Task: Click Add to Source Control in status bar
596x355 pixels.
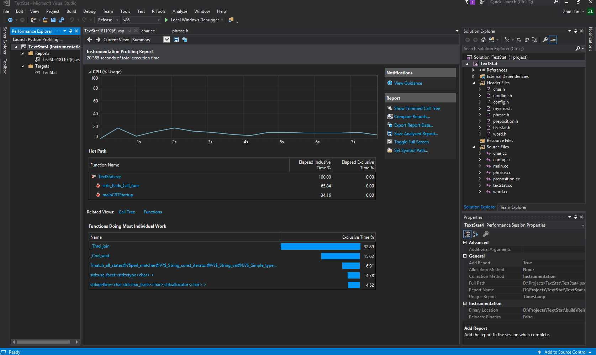Action: [x=565, y=352]
